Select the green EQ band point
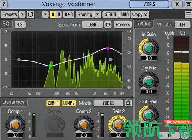The width and height of the screenshot is (192, 140). coord(50,66)
